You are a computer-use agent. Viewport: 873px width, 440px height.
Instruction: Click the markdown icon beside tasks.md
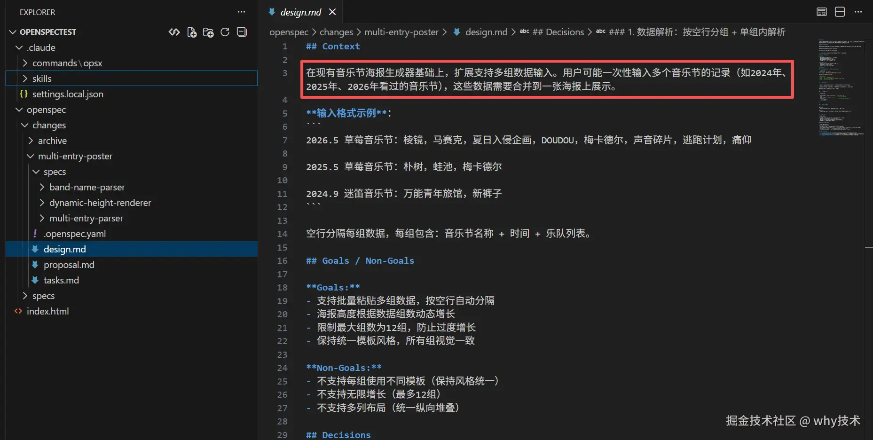(35, 280)
